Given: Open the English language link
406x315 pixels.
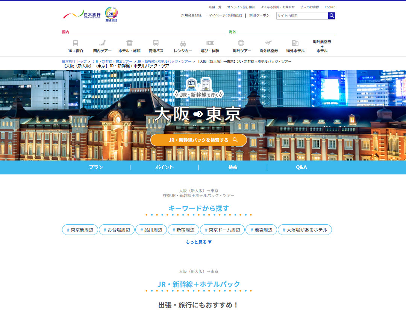Looking at the screenshot, I should click(x=330, y=7).
